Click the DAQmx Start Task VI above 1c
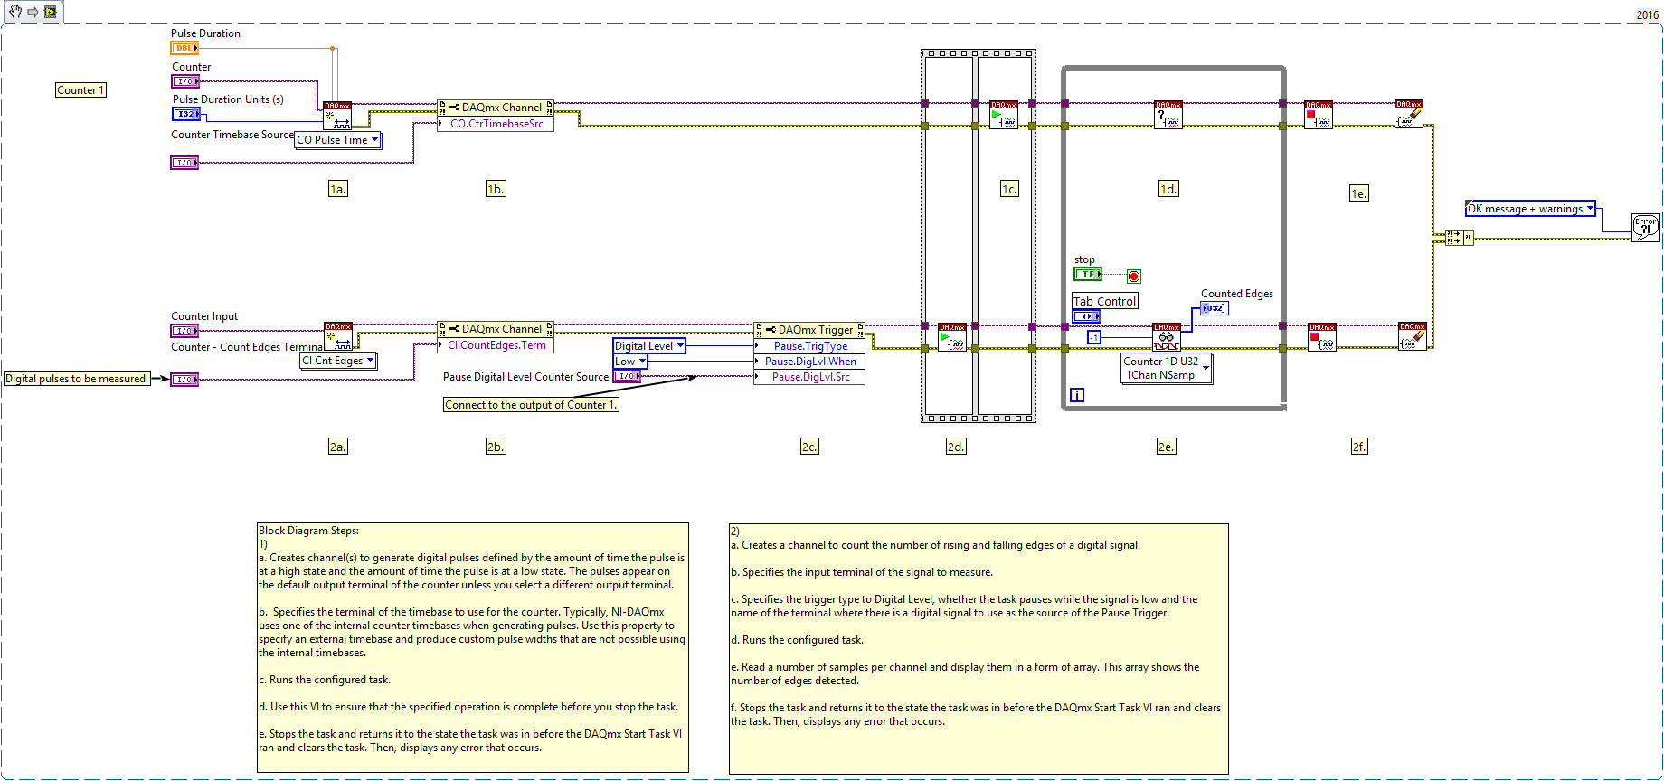 point(1004,115)
